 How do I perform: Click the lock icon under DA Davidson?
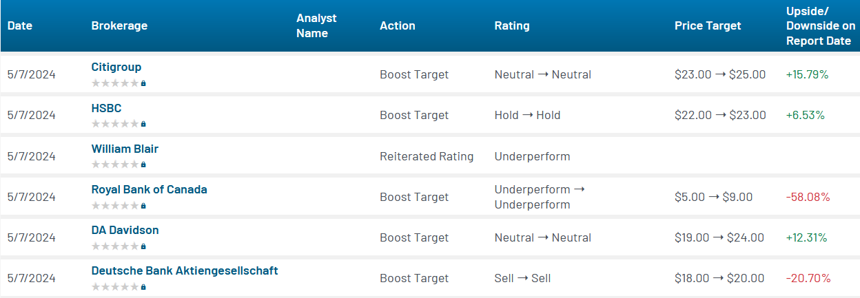point(143,246)
